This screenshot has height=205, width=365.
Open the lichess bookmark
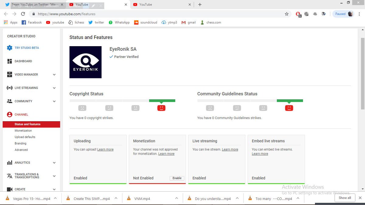coord(76,22)
